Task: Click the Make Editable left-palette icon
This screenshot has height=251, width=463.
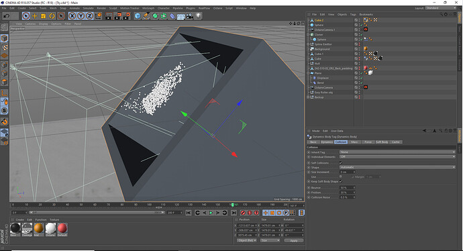Action: pyautogui.click(x=5, y=27)
